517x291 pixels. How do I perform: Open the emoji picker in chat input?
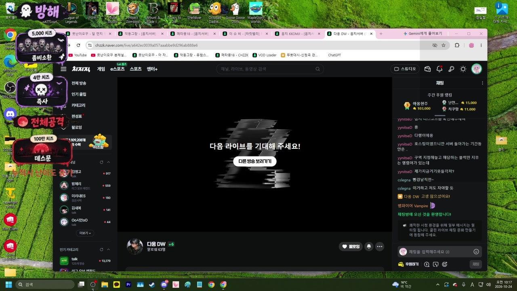(x=476, y=251)
